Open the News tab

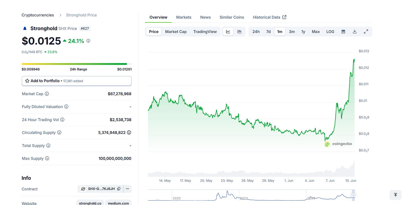click(205, 17)
